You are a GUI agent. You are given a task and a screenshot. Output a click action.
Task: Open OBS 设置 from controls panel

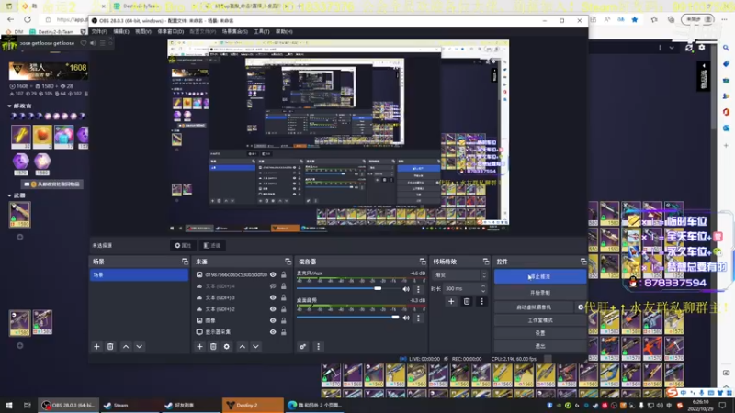540,333
